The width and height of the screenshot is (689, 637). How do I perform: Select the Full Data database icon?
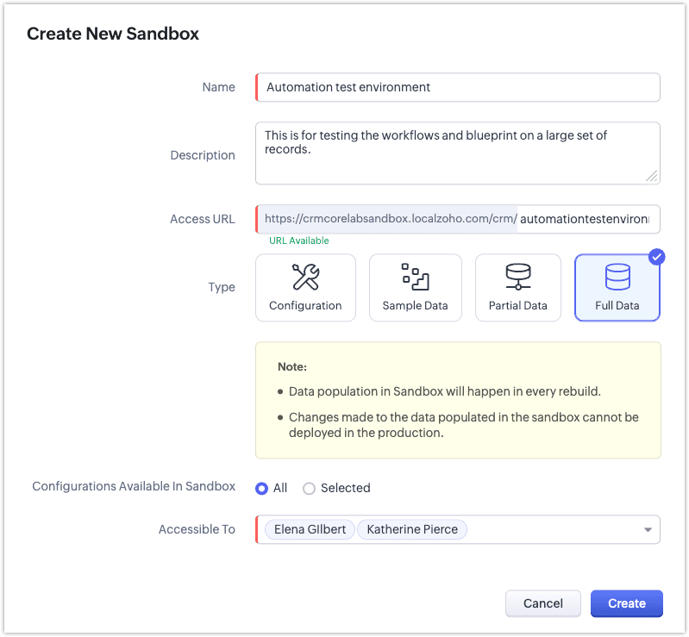pyautogui.click(x=617, y=277)
